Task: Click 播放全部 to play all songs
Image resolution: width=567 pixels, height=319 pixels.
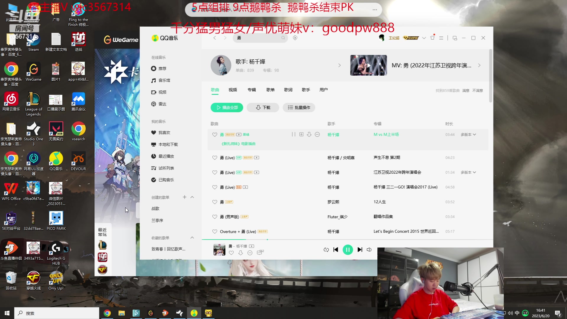Action: click(x=227, y=108)
